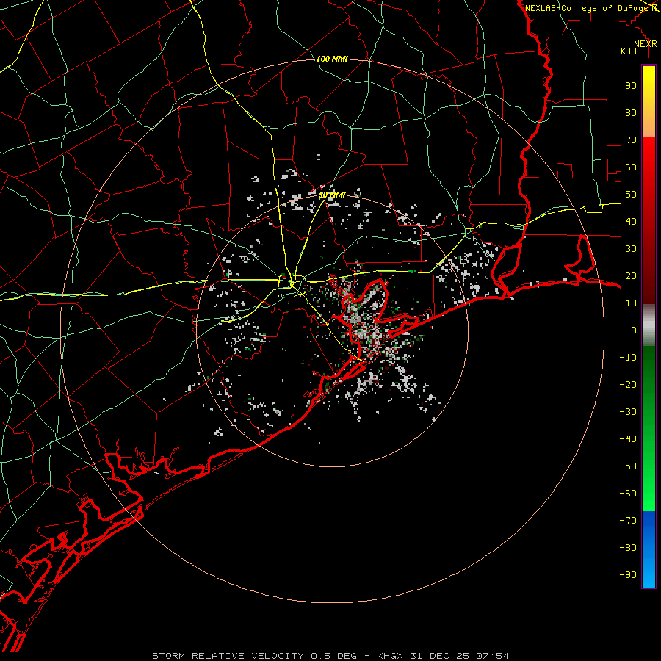661x661 pixels.
Task: Select the -10 value on the velocity scale
Action: click(628, 358)
